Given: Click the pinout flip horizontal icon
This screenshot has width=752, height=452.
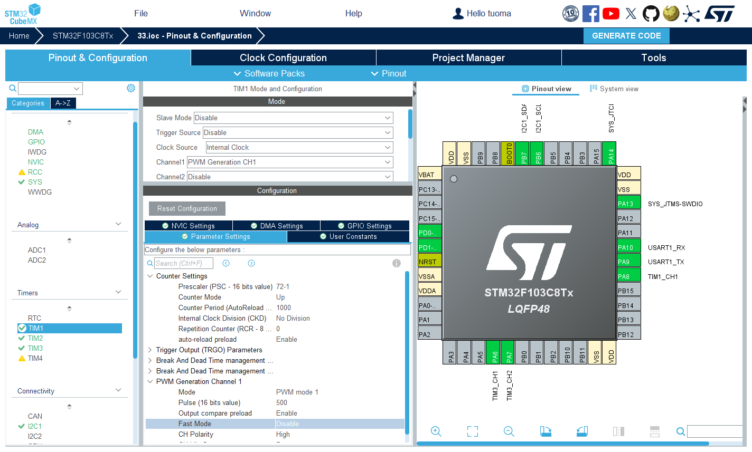Looking at the screenshot, I should pos(618,431).
